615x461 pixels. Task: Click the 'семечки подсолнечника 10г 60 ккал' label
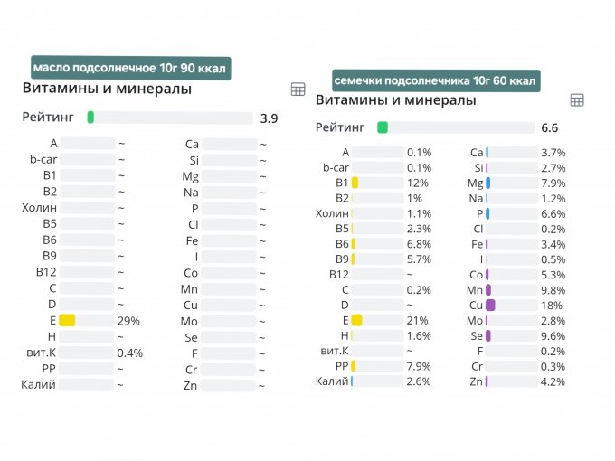[436, 81]
